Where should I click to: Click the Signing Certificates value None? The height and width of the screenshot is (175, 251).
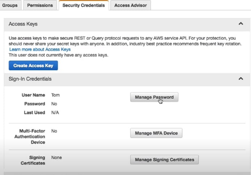56,158
